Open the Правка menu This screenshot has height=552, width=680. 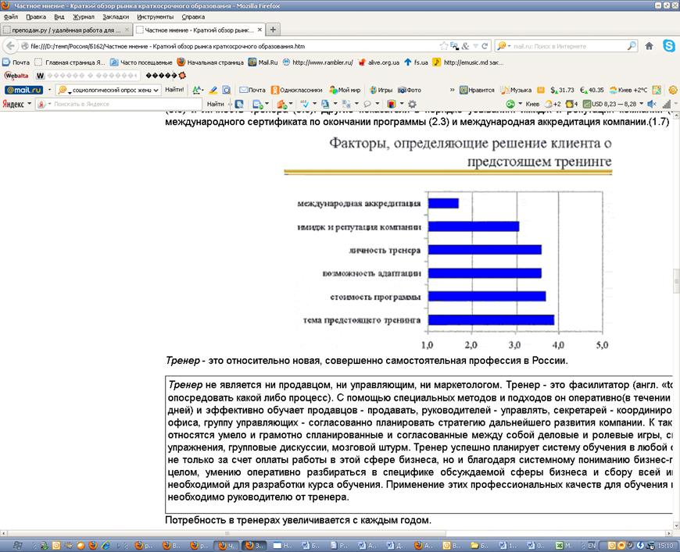click(36, 17)
